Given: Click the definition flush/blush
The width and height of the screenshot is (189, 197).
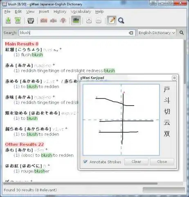Looking at the screenshot, I should (32, 55).
